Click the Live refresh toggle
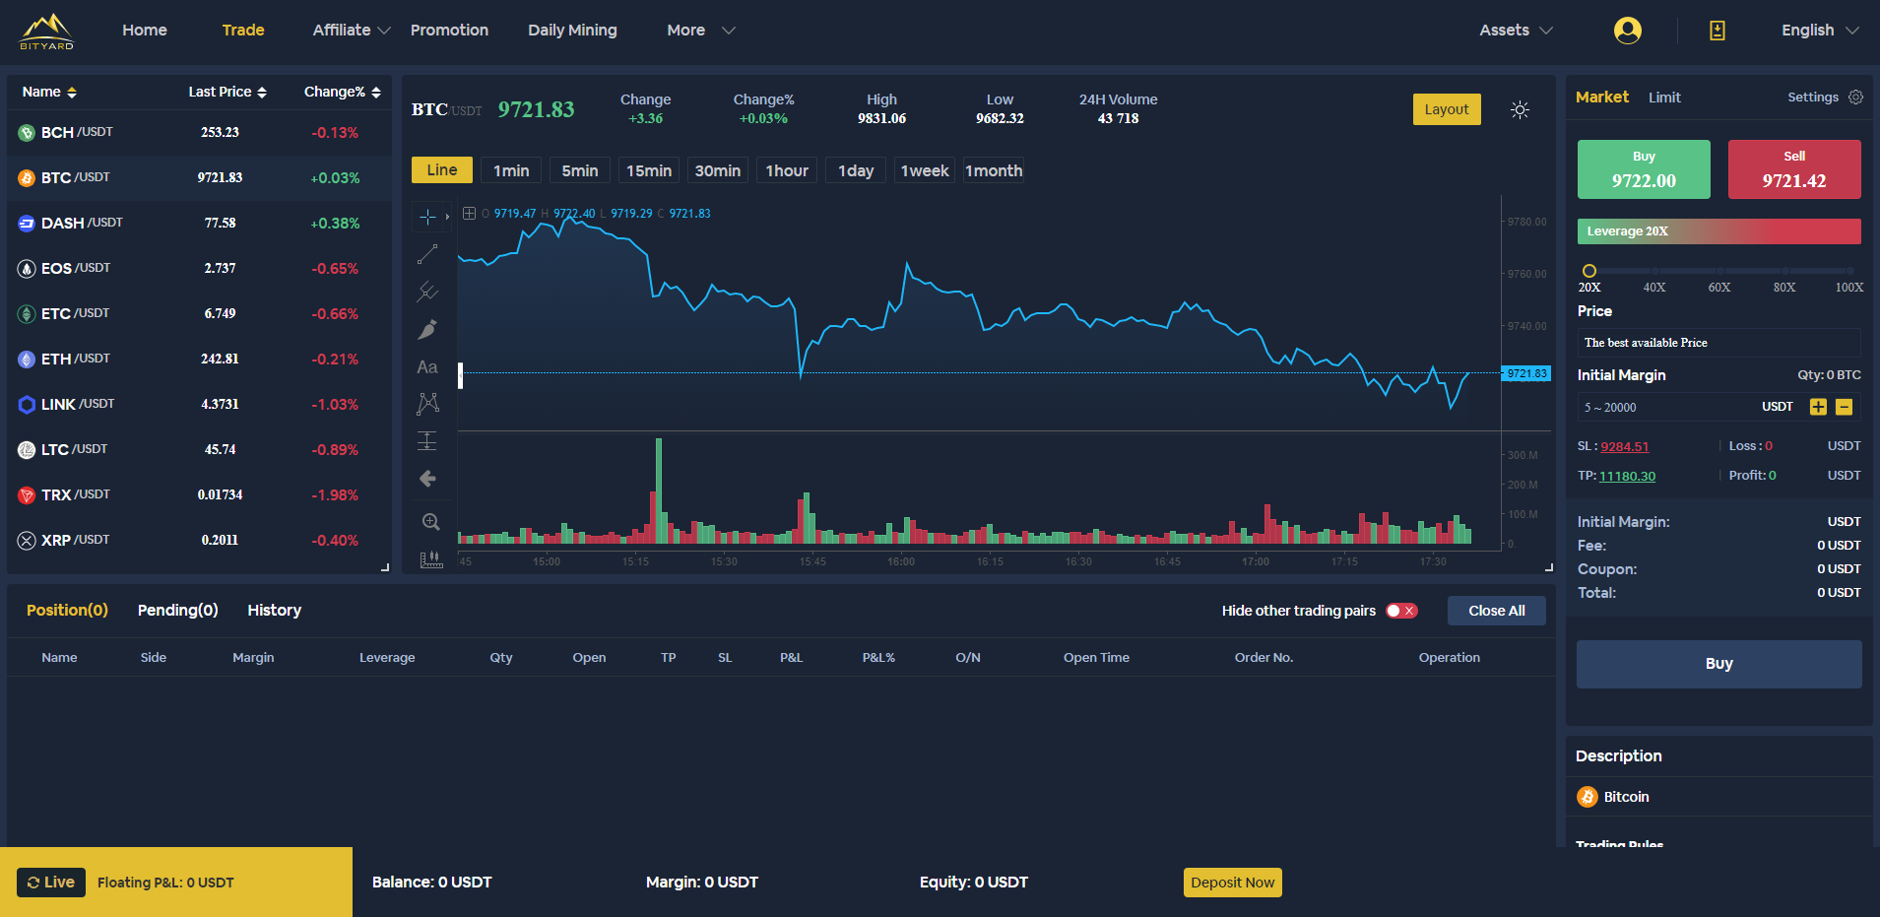The image size is (1880, 917). [51, 883]
